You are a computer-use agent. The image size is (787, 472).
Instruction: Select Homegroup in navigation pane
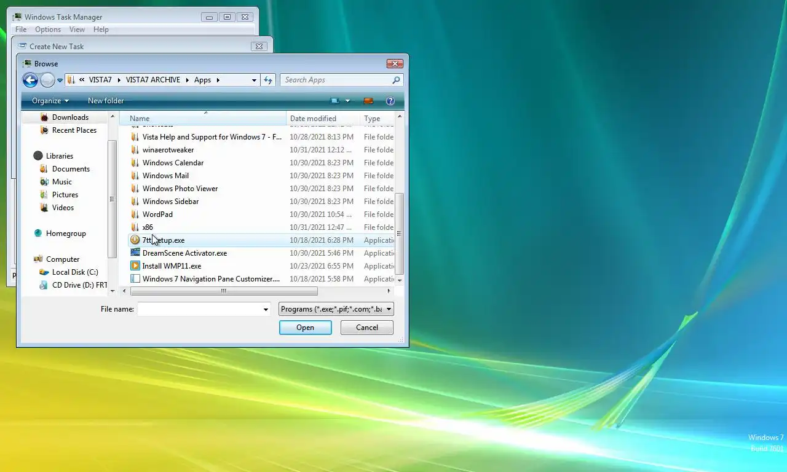[66, 234]
